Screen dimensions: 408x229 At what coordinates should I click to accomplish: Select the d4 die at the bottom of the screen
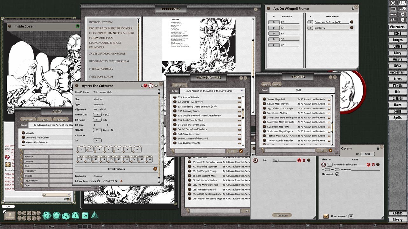click(95, 215)
